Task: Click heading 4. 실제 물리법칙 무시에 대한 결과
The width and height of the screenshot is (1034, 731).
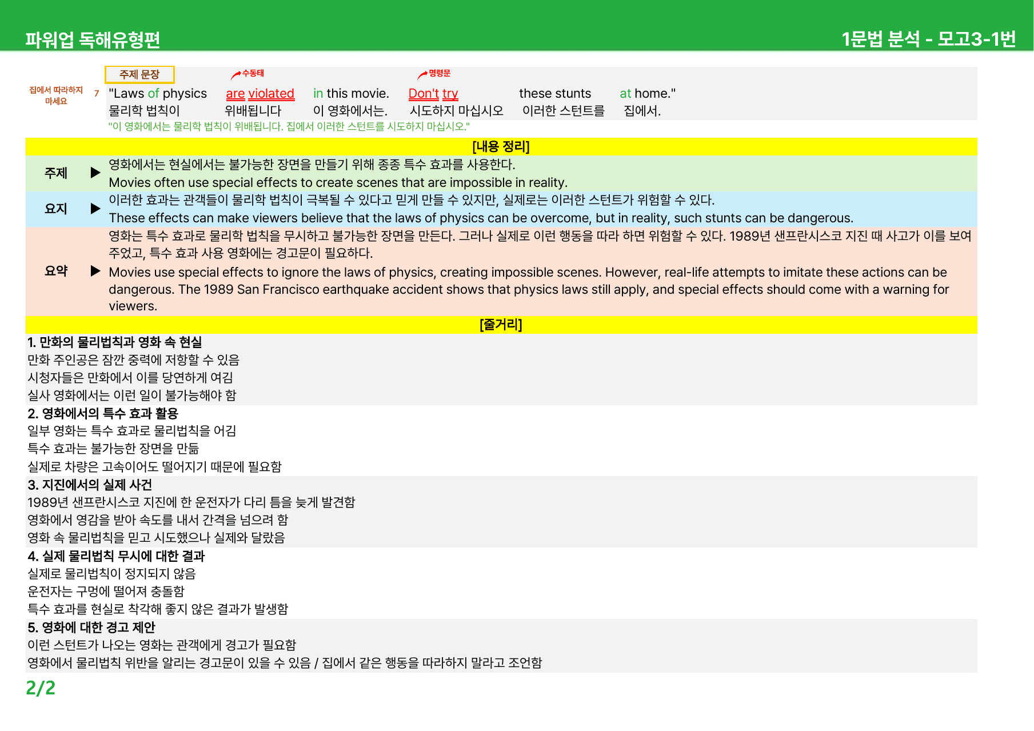Action: (116, 556)
